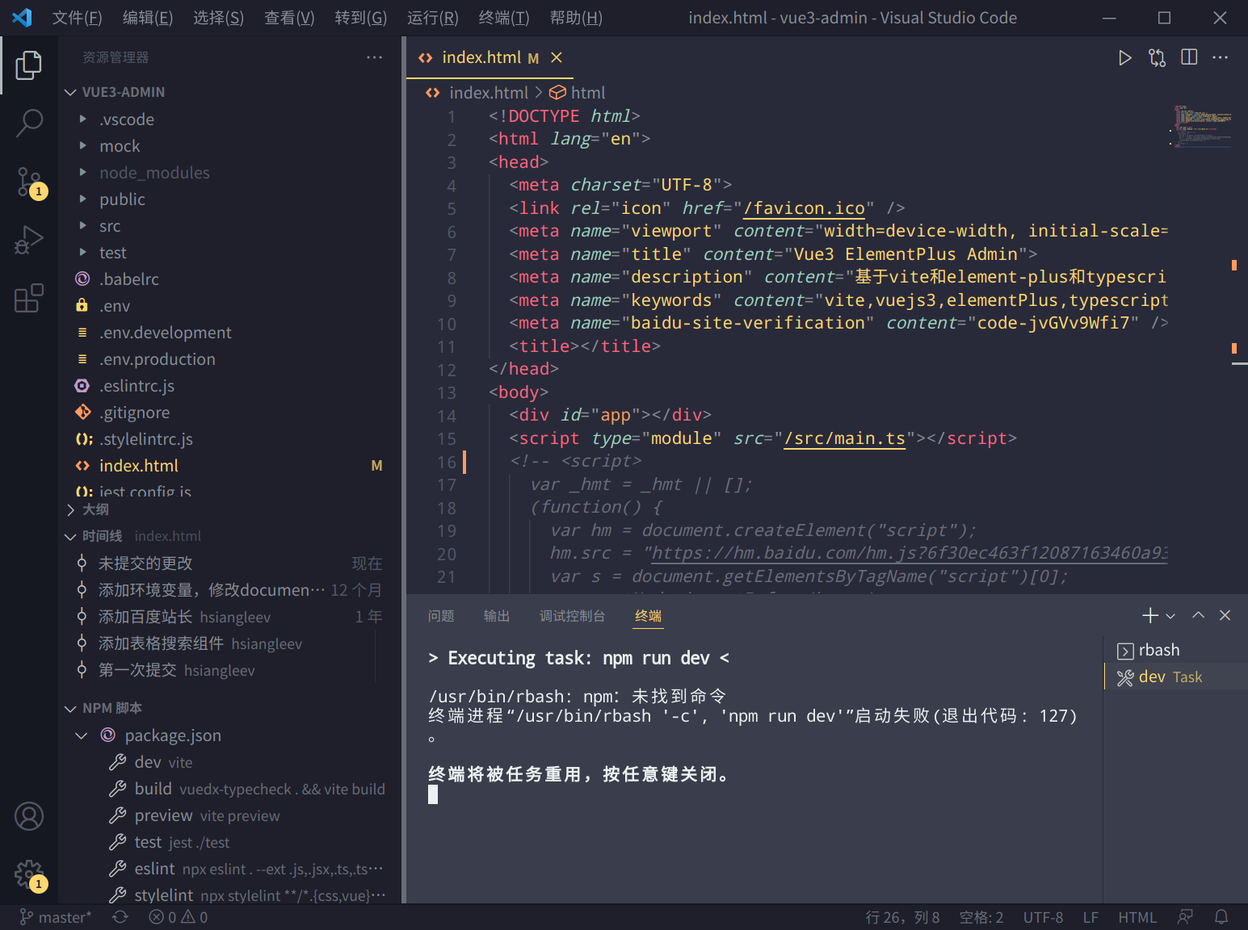Run the build npm script
This screenshot has height=930, width=1248.
click(231, 789)
